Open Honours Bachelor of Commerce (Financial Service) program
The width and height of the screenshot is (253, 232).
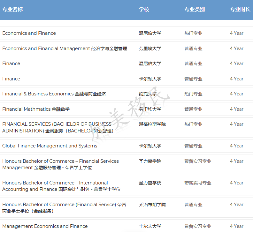(x=64, y=208)
